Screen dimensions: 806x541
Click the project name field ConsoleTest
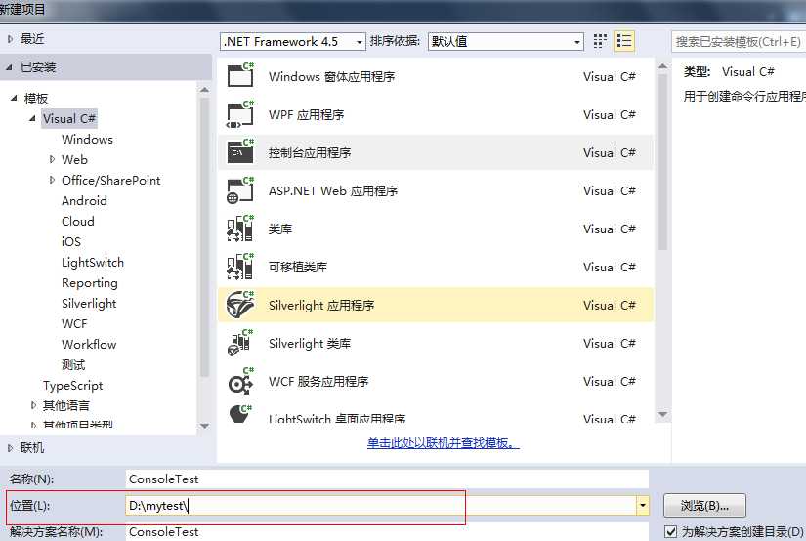click(x=387, y=479)
